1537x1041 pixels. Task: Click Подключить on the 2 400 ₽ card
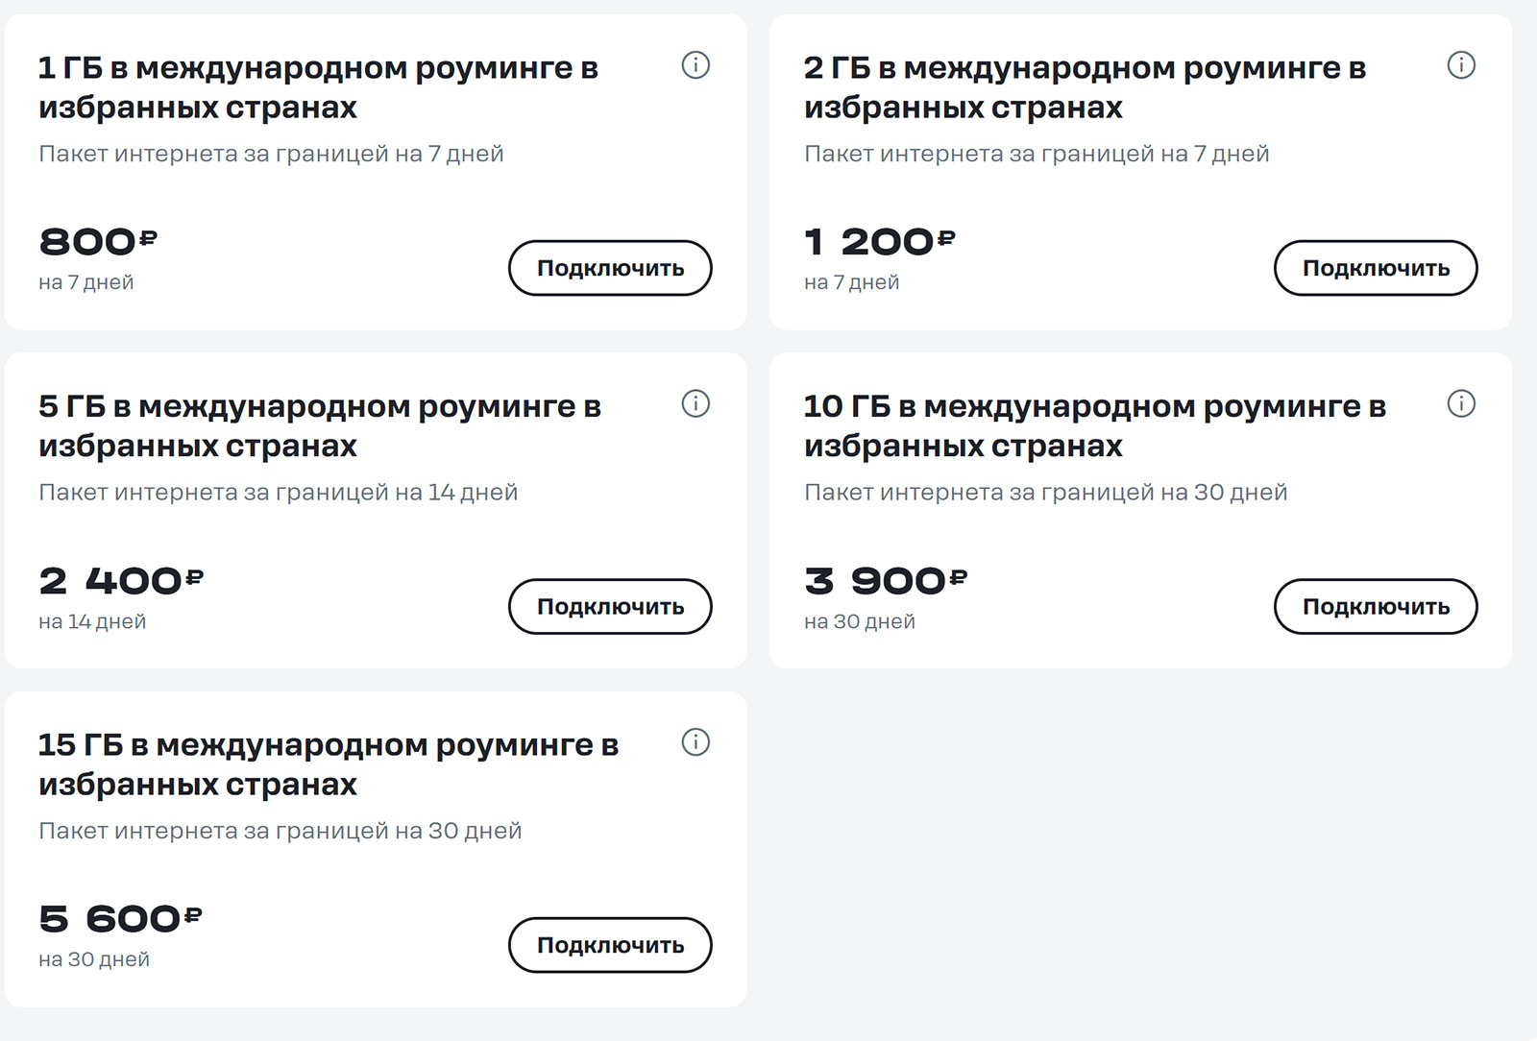click(610, 607)
